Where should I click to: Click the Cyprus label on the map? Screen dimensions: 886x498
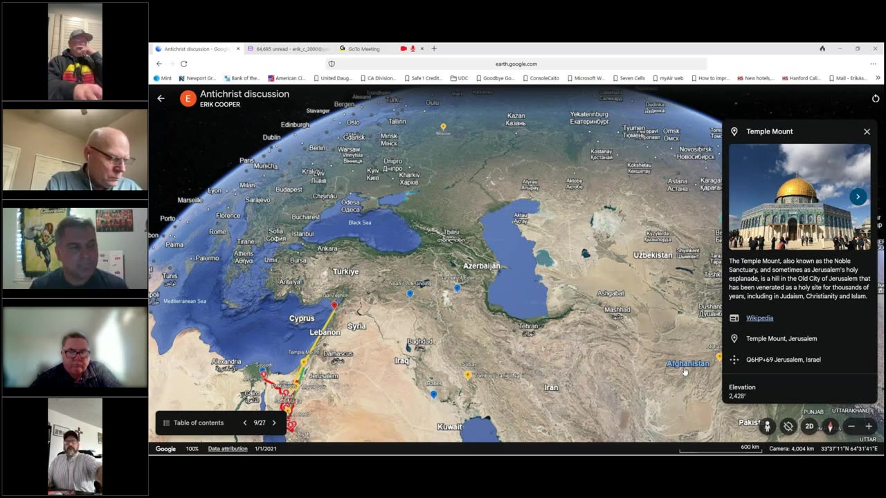click(x=302, y=319)
